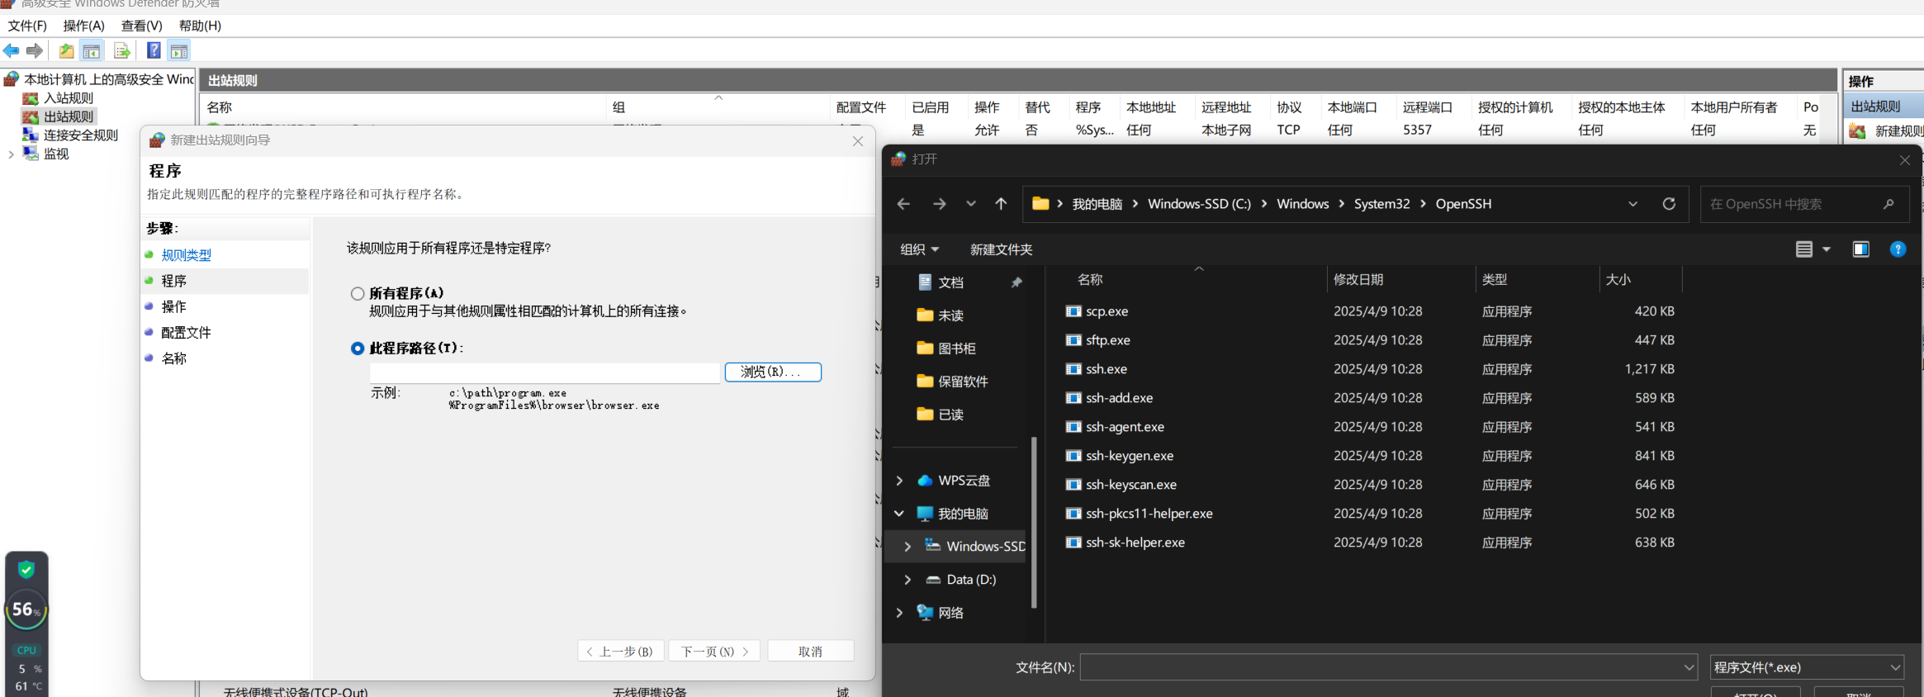The image size is (1924, 697).
Task: Open address bar history dropdown
Action: (1633, 204)
